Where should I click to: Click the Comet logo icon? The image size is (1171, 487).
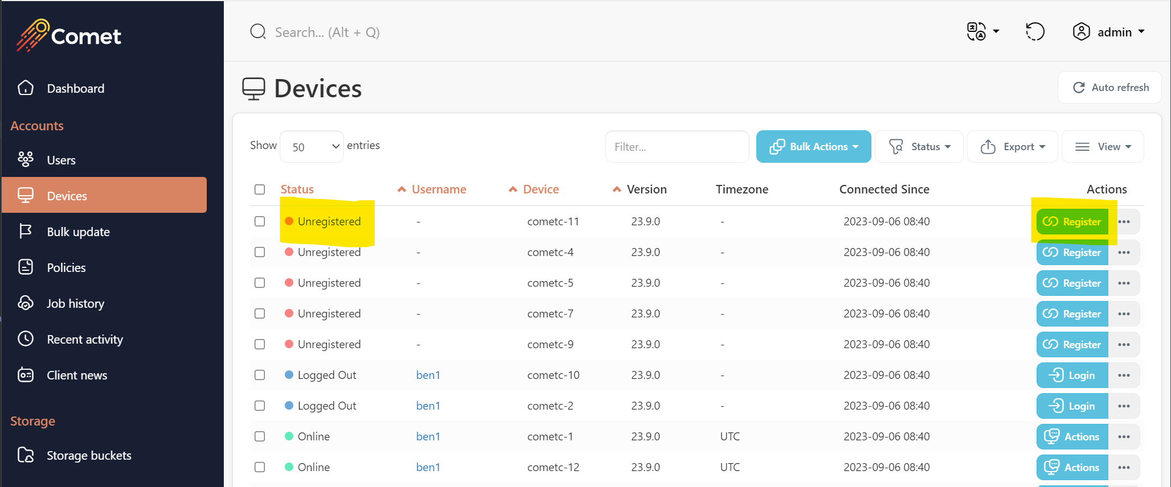coord(32,35)
